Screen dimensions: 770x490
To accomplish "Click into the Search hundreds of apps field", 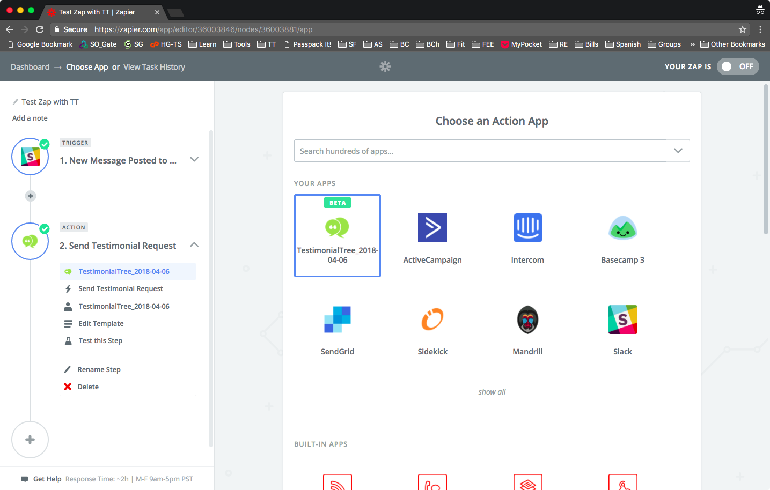I will 480,151.
